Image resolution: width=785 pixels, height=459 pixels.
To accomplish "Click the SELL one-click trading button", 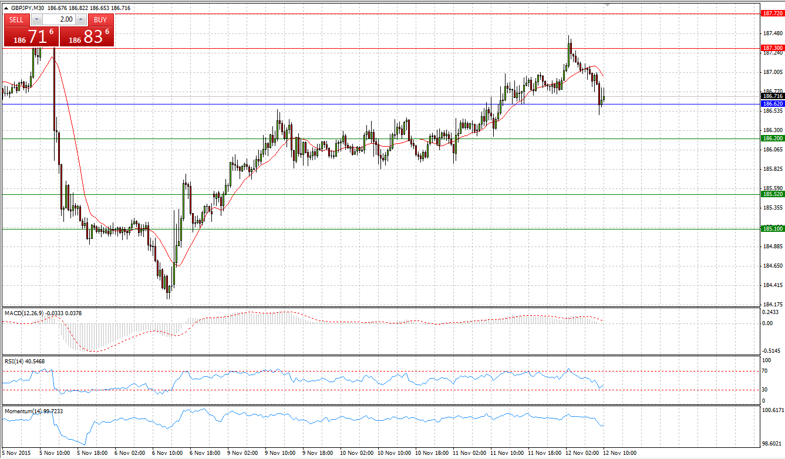I will tap(16, 19).
